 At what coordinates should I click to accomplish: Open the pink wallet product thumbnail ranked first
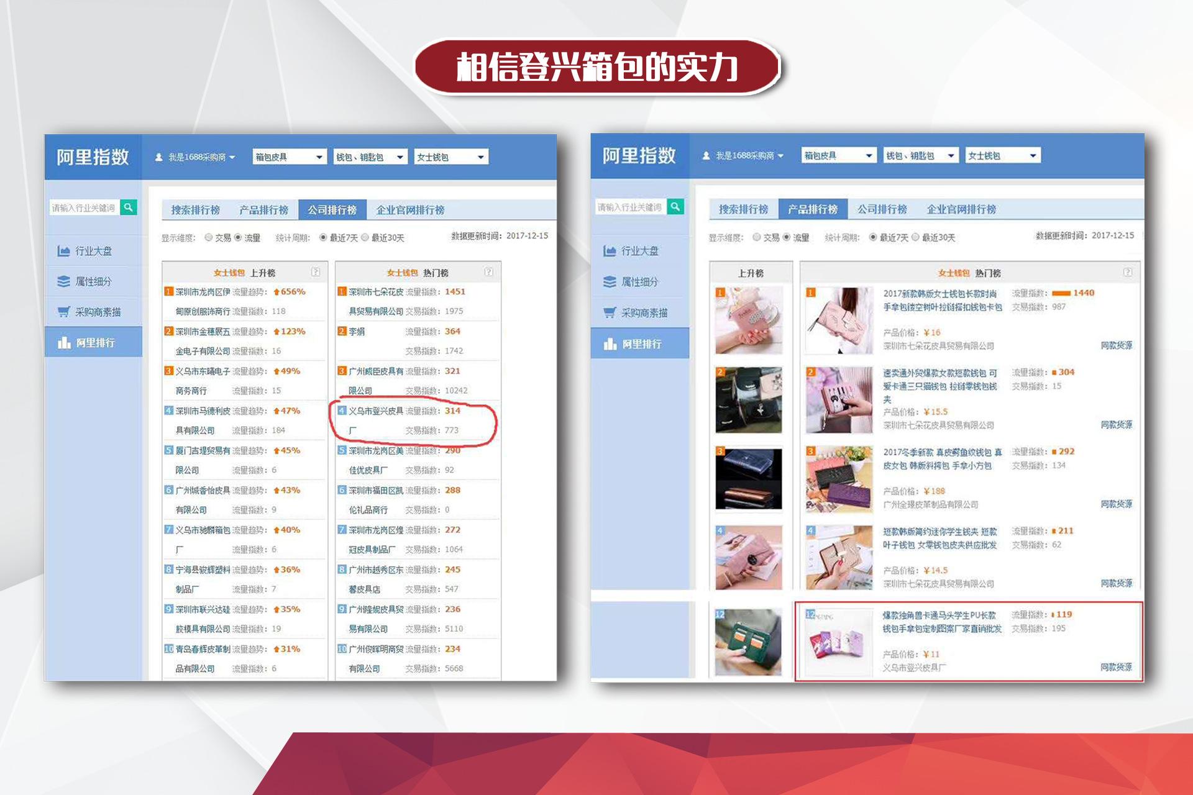tap(839, 320)
